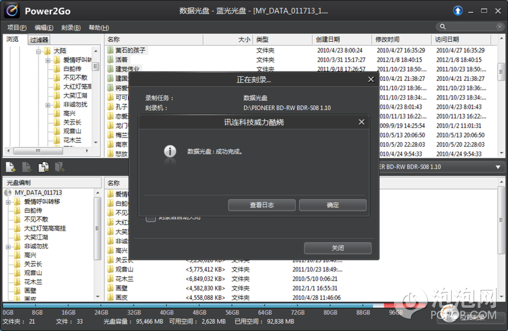Expand 爱情呼叫 folder in browse tree
Screen dimensions: 508x331
pos(48,60)
